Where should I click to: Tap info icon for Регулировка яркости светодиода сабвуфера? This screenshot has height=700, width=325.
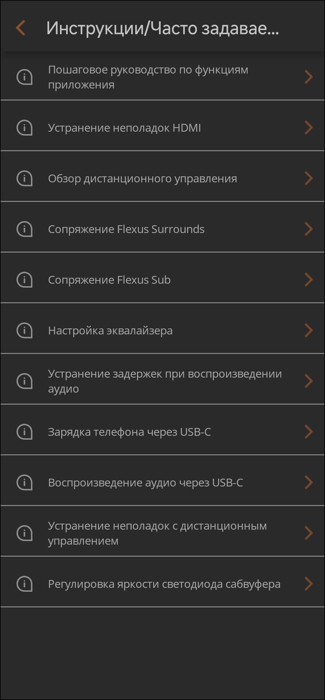point(24,584)
